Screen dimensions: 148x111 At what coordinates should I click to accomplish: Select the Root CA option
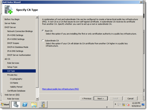coord(43,31)
